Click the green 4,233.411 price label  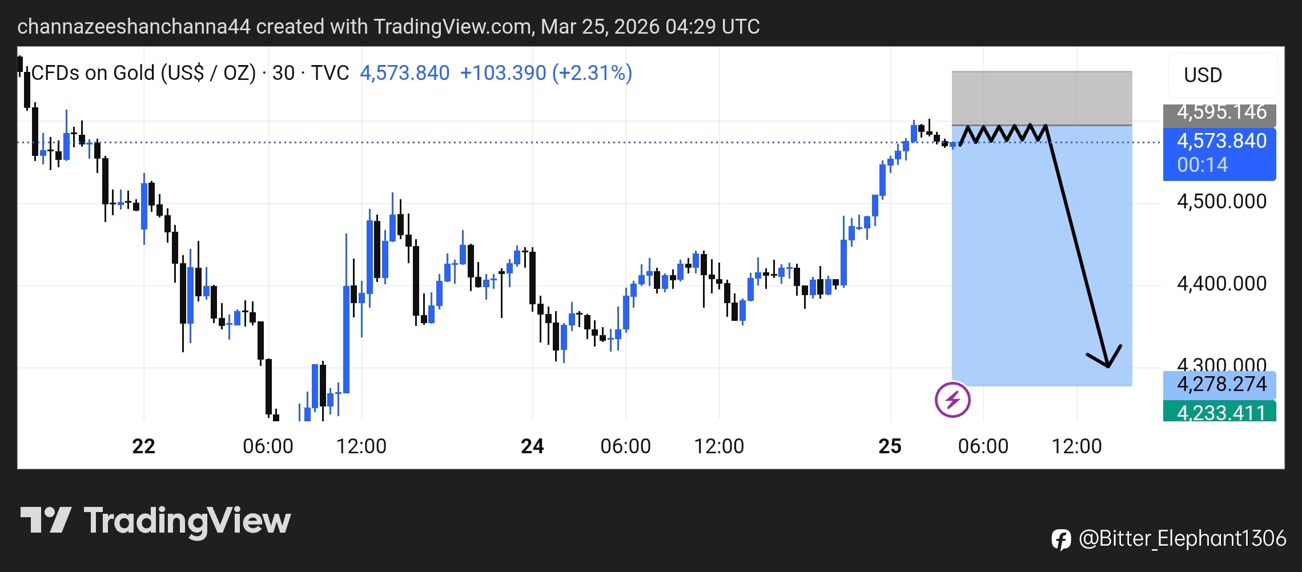pyautogui.click(x=1220, y=412)
